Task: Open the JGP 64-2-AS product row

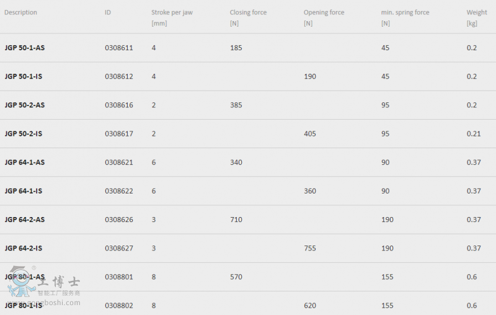Action: (x=248, y=220)
